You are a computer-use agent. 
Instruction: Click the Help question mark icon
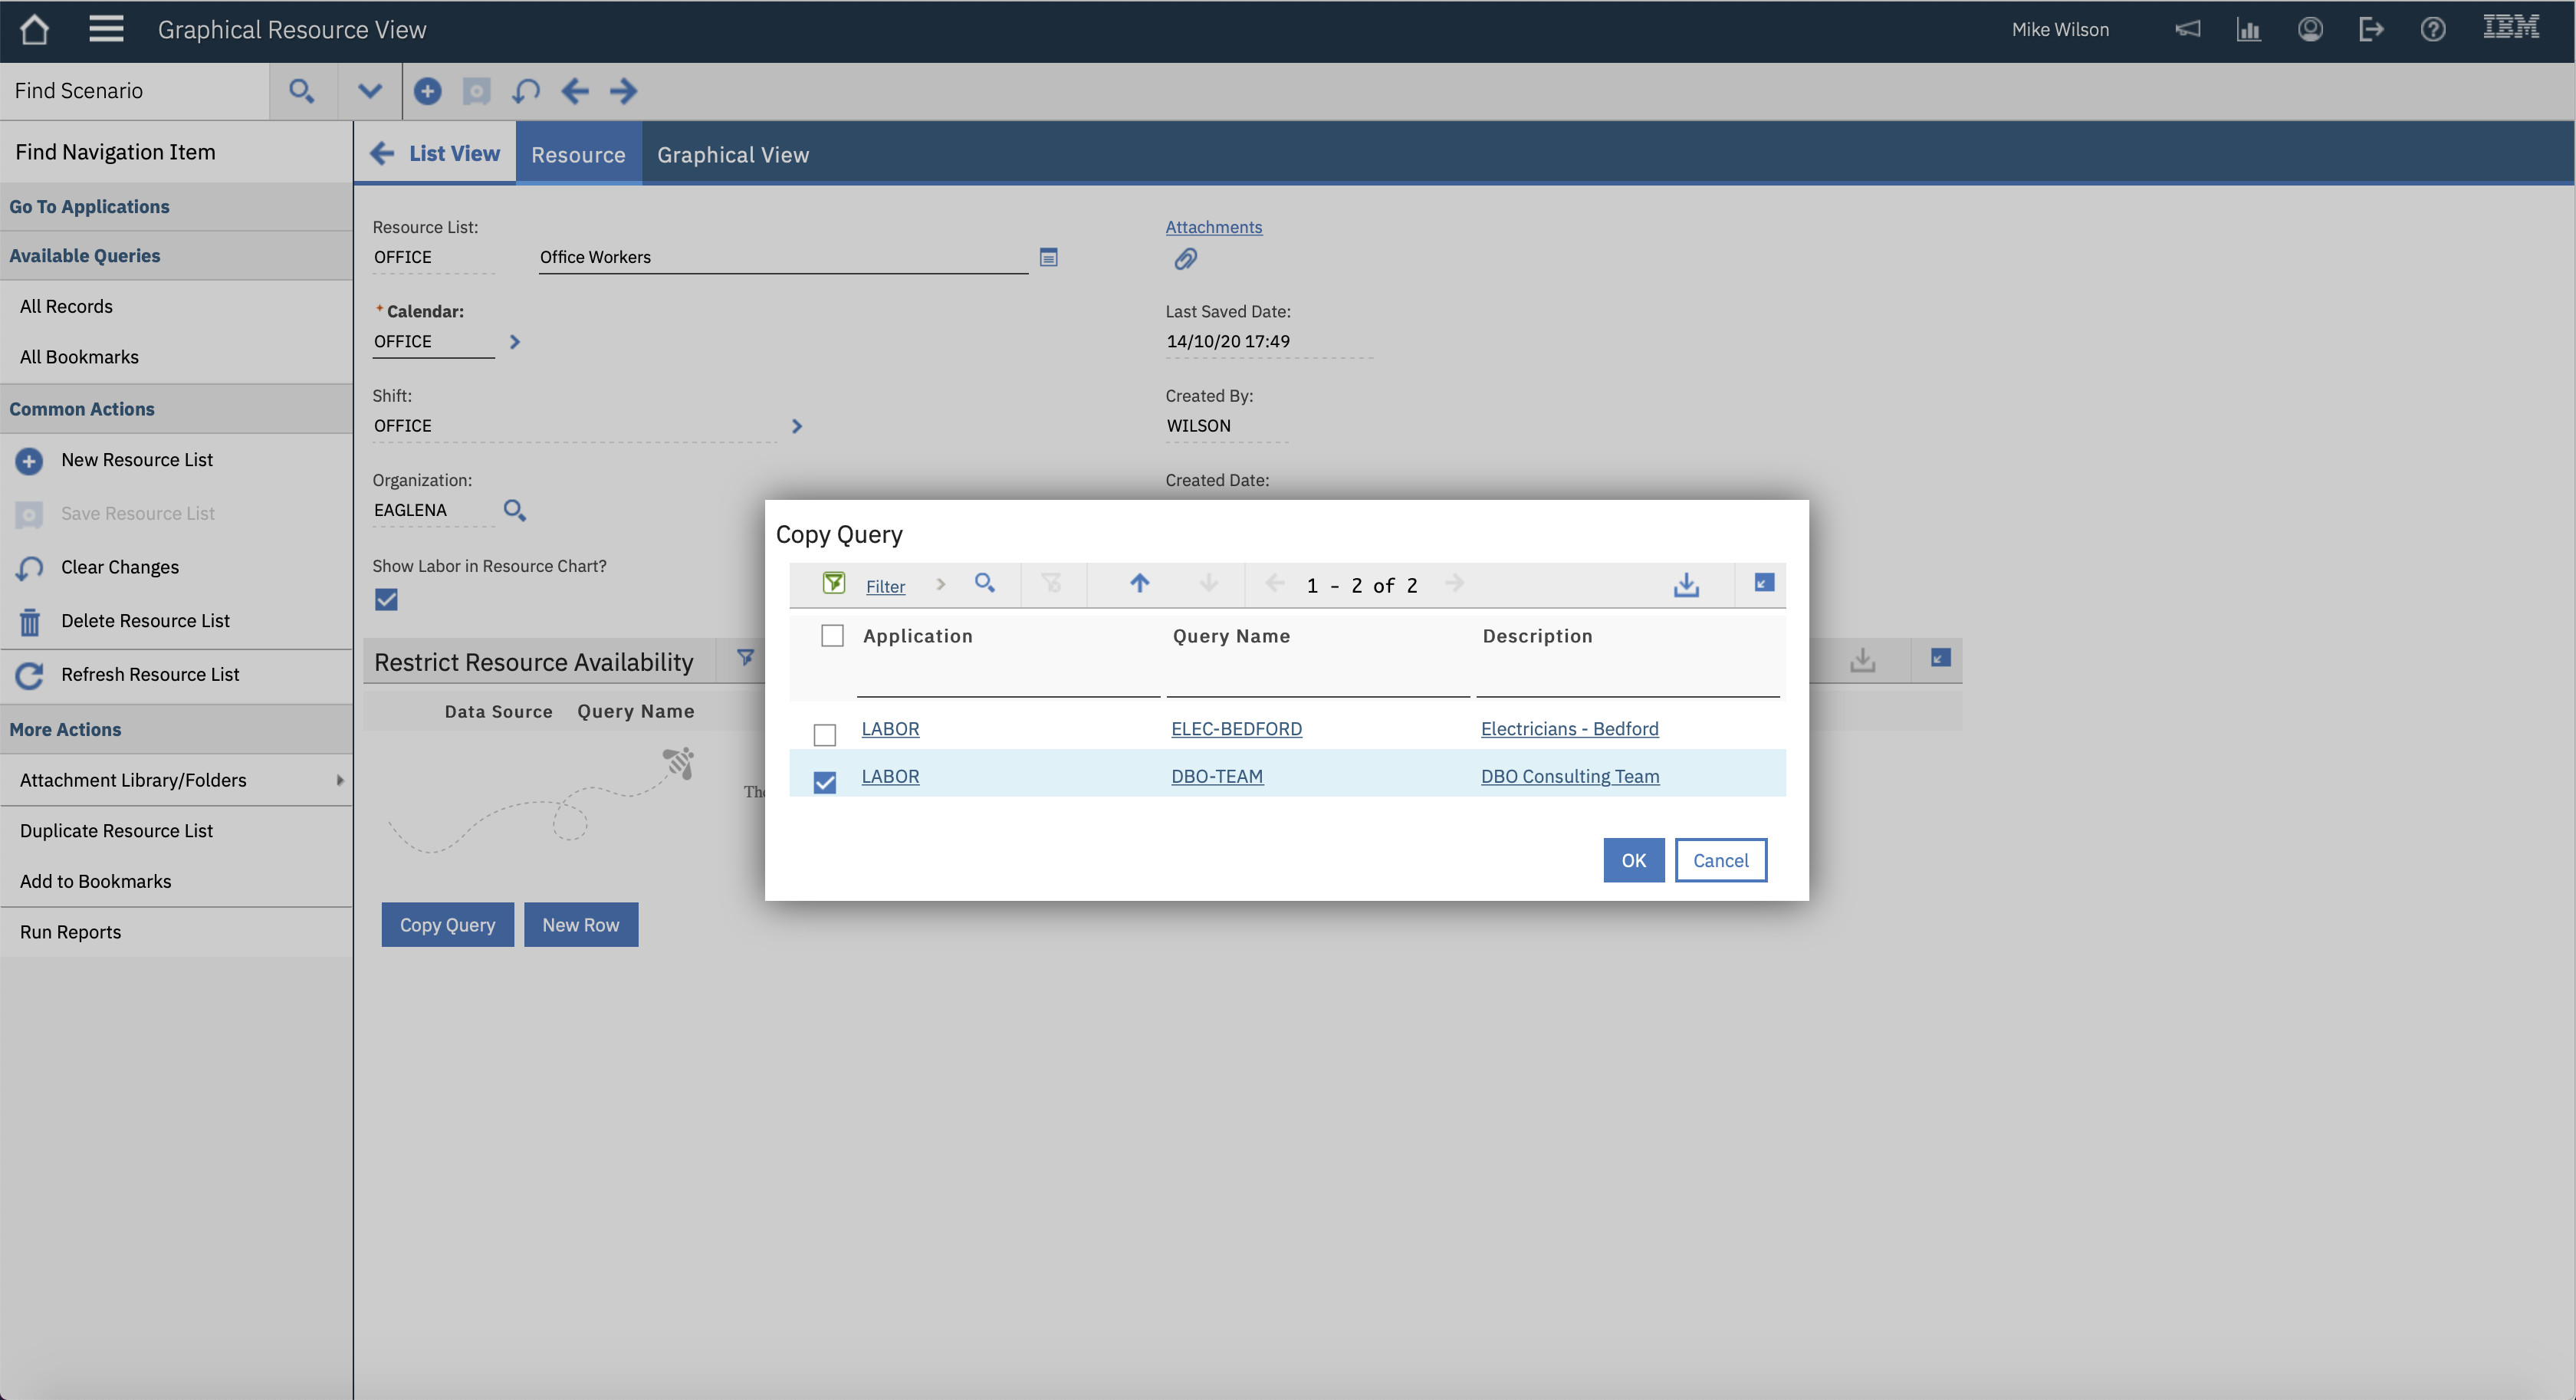point(2432,29)
